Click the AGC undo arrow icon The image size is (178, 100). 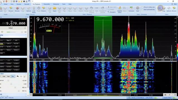coord(18,76)
